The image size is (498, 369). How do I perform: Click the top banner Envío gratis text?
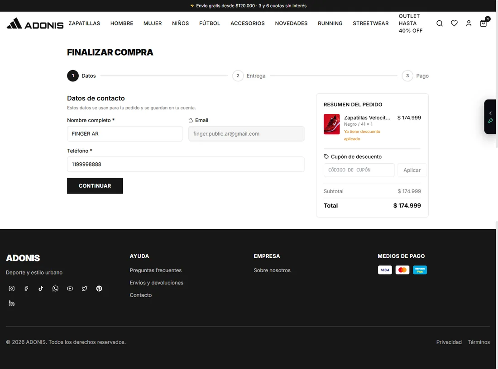[248, 6]
